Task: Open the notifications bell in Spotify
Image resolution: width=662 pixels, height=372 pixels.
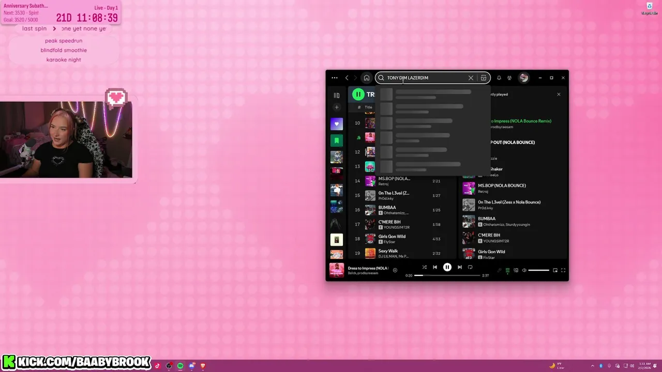Action: click(x=499, y=78)
